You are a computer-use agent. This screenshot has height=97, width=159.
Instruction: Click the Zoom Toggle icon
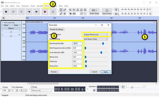[85, 10]
